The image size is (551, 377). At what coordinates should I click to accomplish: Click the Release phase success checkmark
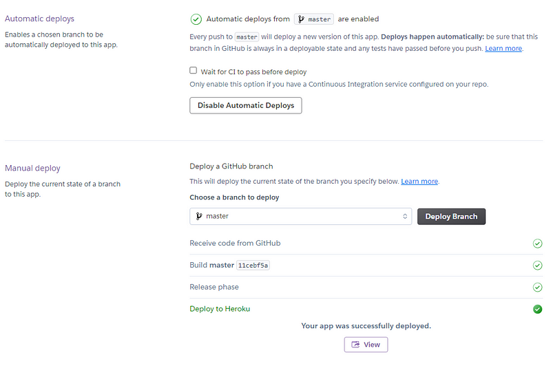[x=537, y=287]
